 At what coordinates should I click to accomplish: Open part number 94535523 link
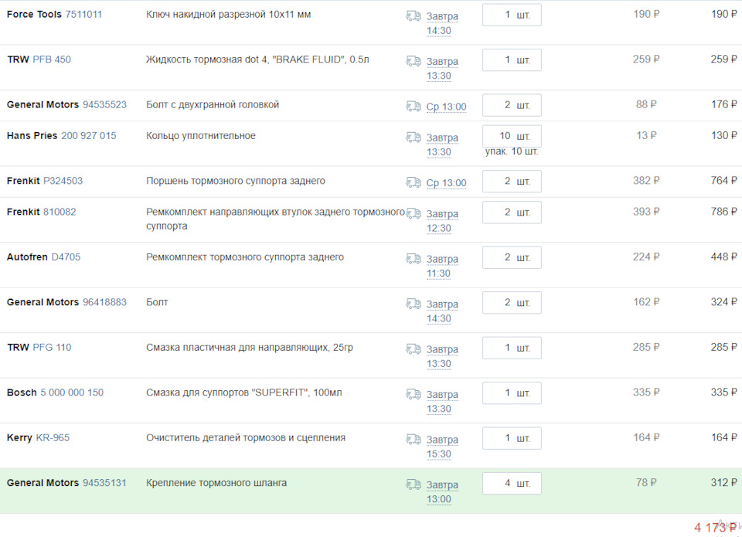pos(104,104)
